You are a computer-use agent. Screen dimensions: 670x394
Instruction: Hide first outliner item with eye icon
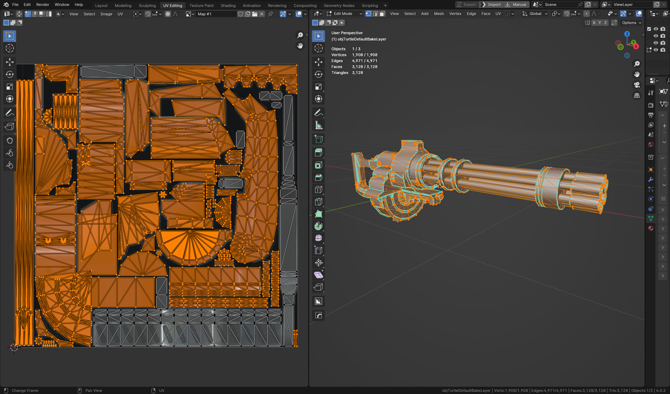[656, 29]
